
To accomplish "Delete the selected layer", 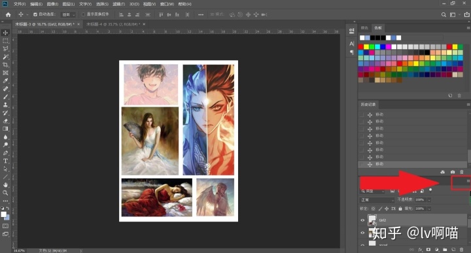I will point(462,249).
